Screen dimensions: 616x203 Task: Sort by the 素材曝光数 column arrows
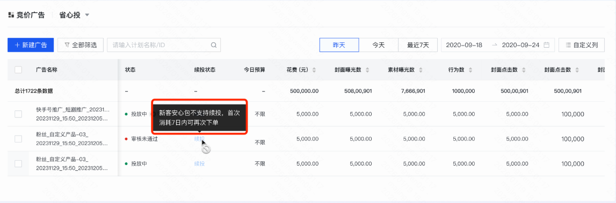tap(421, 70)
